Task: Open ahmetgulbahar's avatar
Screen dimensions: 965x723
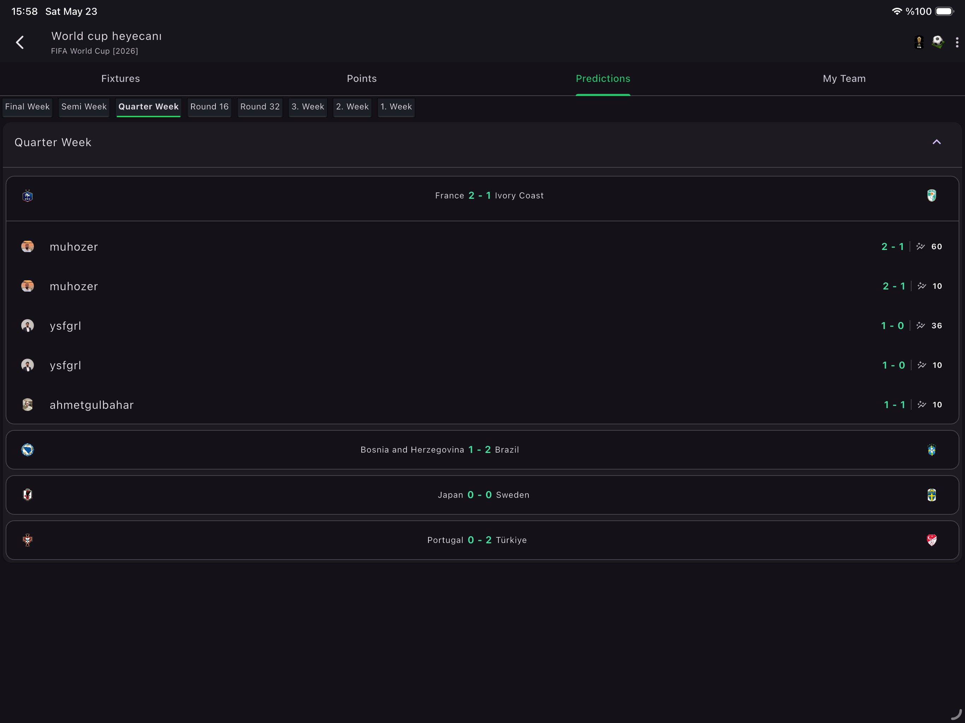Action: point(28,405)
